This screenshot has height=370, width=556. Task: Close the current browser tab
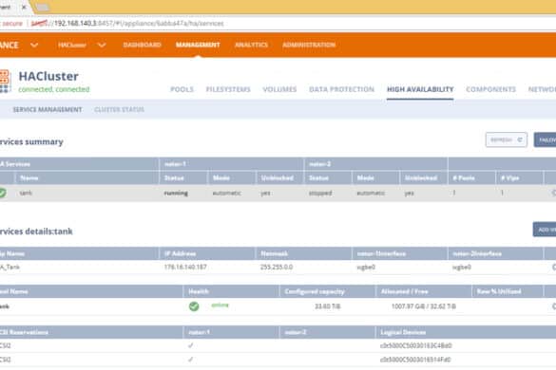(x=24, y=7)
